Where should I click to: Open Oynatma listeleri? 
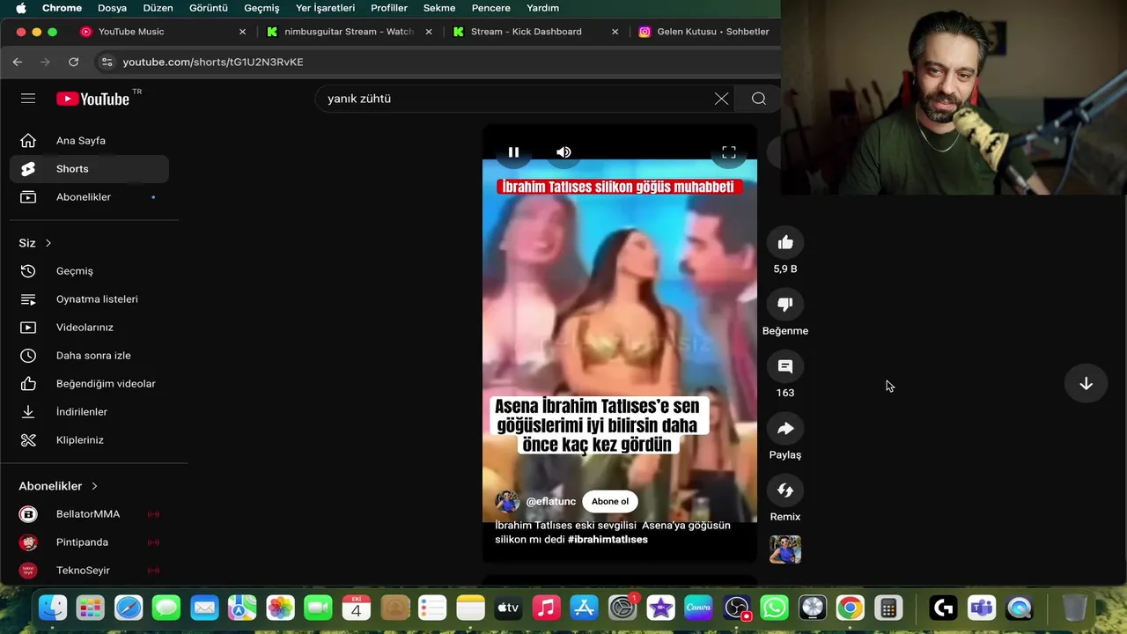pyautogui.click(x=89, y=299)
